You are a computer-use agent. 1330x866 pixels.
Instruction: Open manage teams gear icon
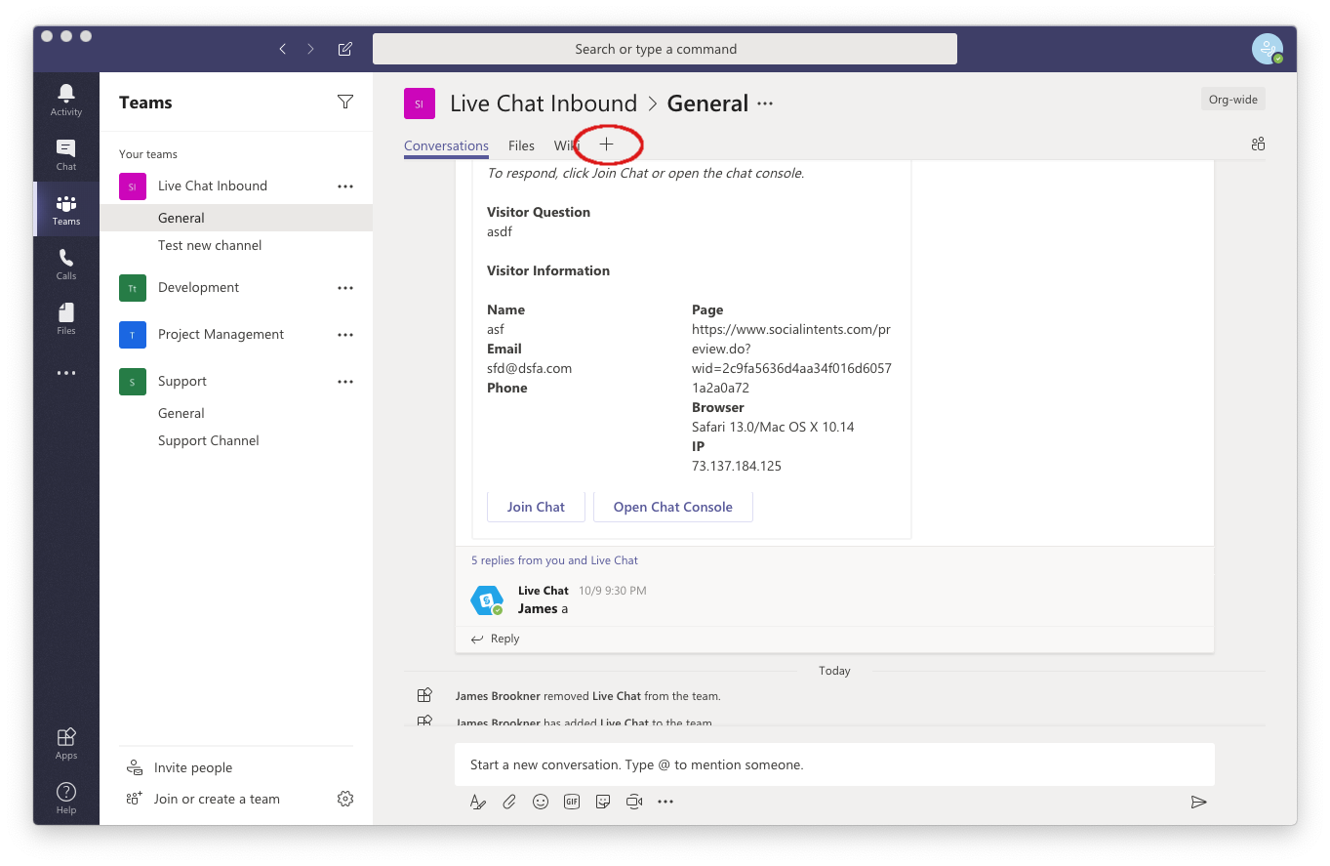click(344, 799)
